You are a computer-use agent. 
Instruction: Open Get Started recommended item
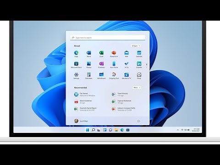pos(85,94)
